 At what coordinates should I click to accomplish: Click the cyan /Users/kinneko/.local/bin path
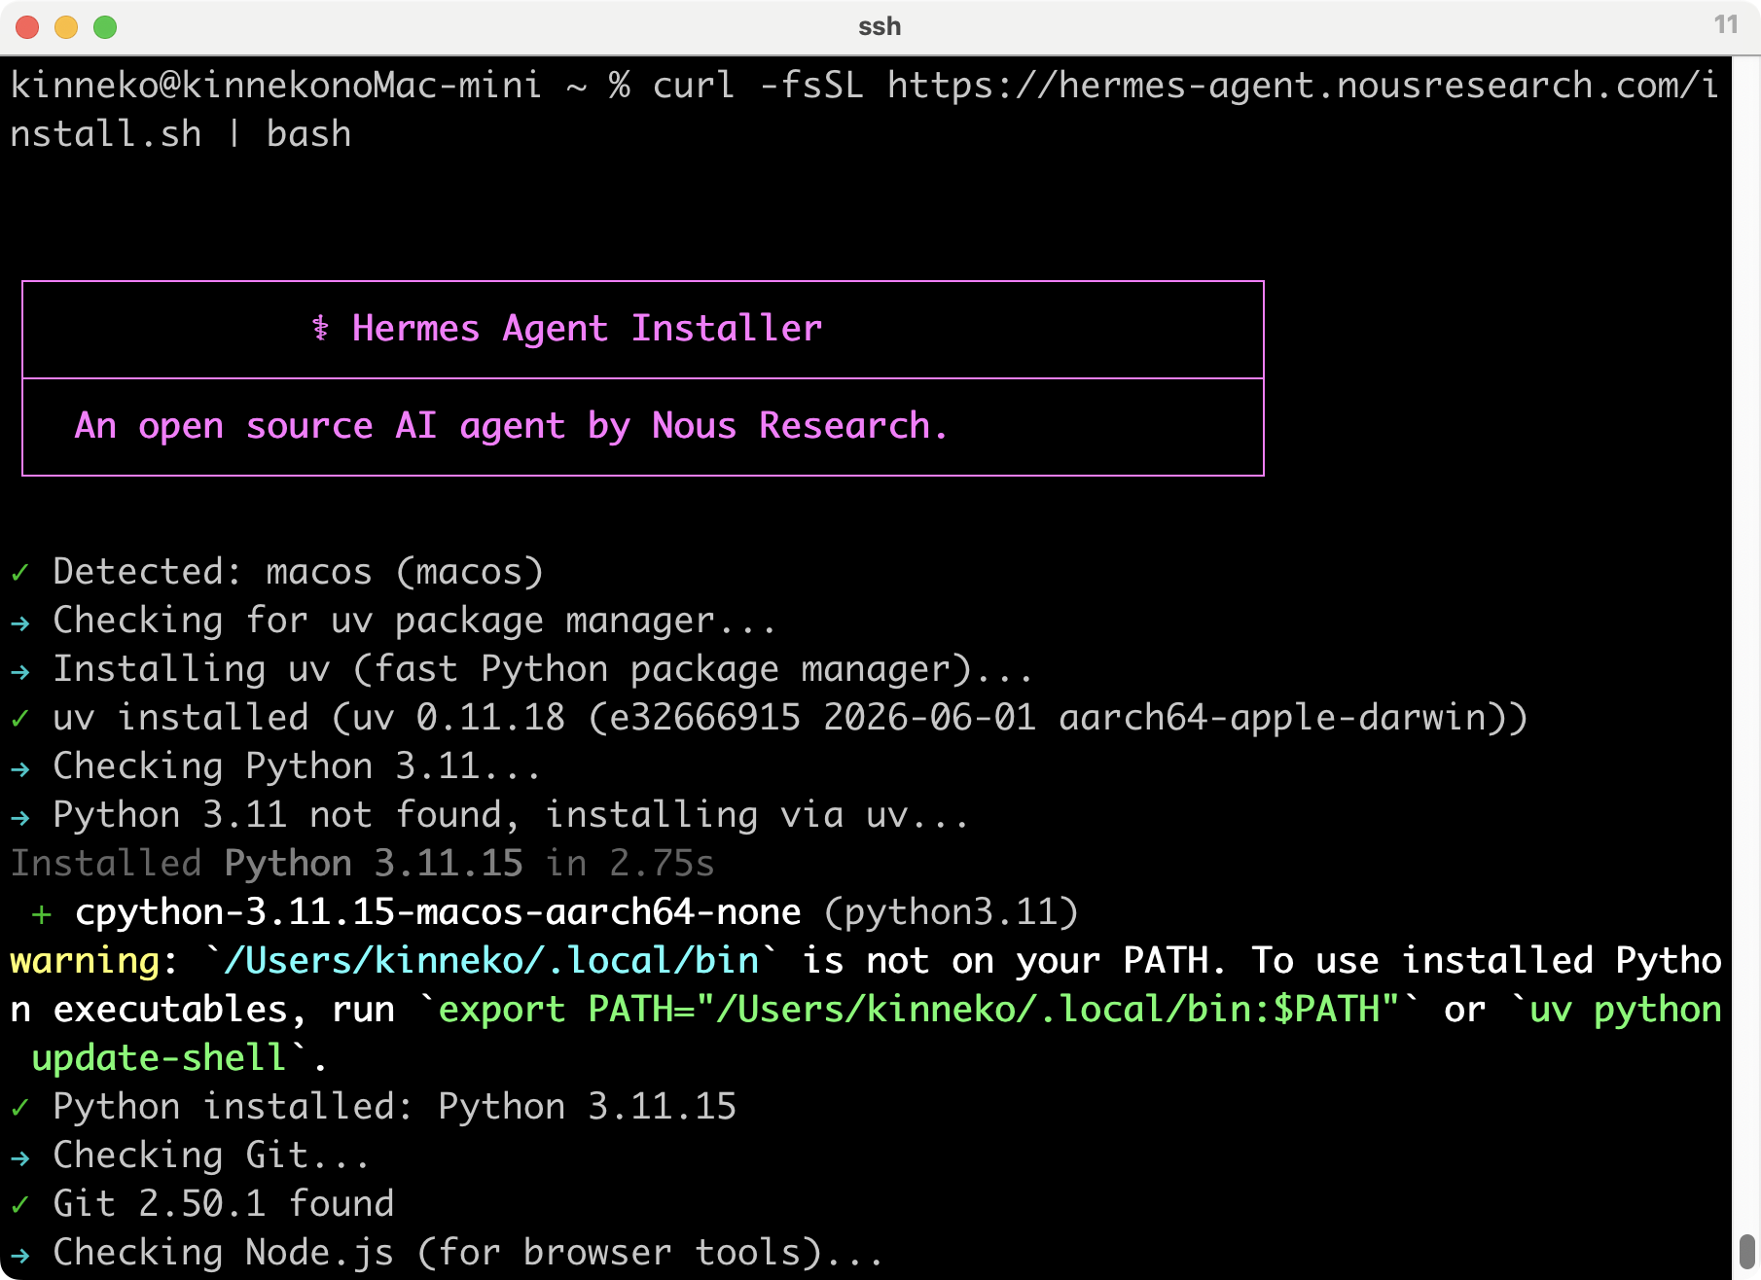[x=491, y=961]
